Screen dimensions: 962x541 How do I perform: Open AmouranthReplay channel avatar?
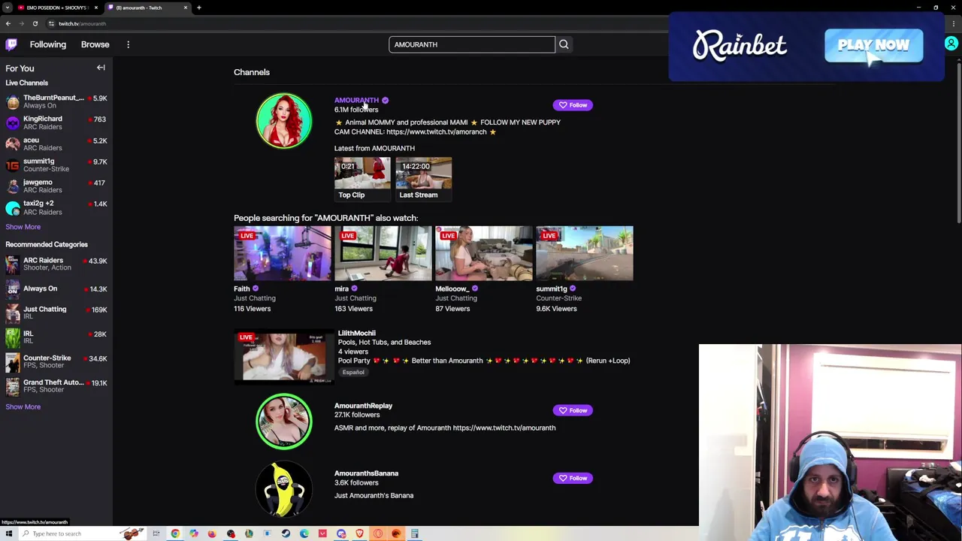point(284,422)
